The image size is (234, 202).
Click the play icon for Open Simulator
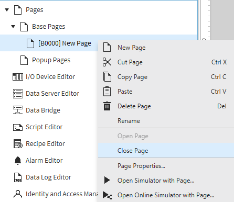tap(107, 180)
